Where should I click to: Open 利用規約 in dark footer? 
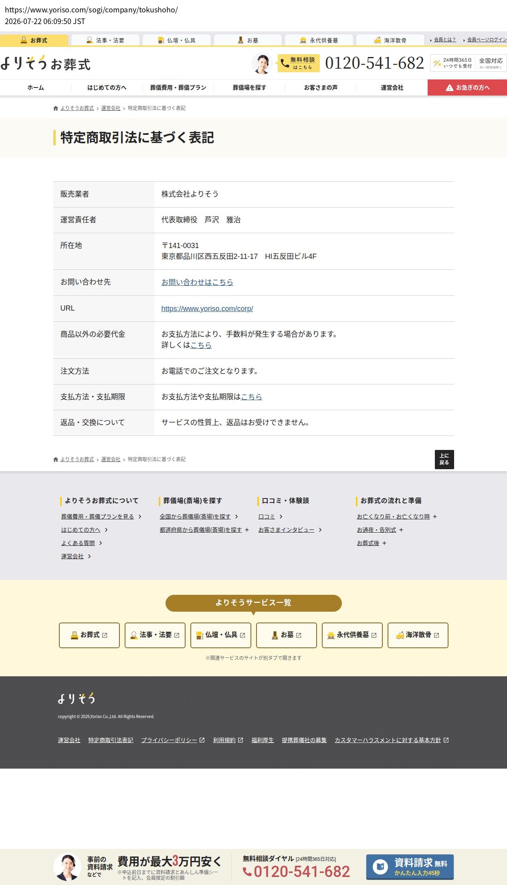pyautogui.click(x=228, y=740)
